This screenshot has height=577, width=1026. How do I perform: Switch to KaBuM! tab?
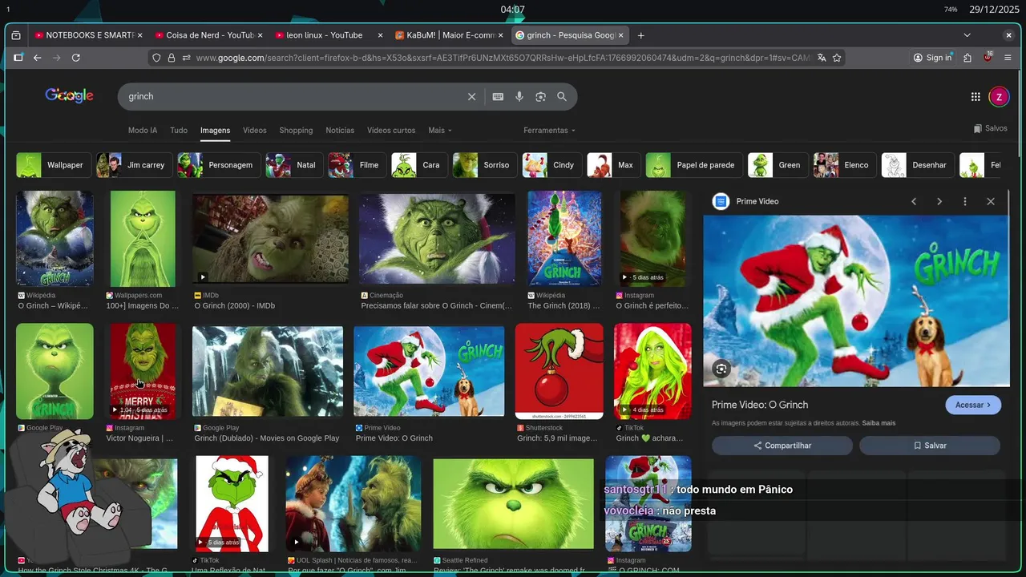point(449,35)
